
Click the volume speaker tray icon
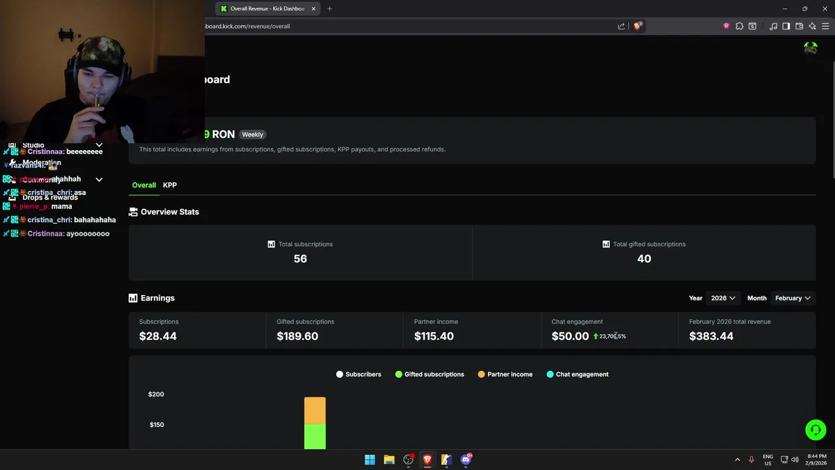(795, 460)
